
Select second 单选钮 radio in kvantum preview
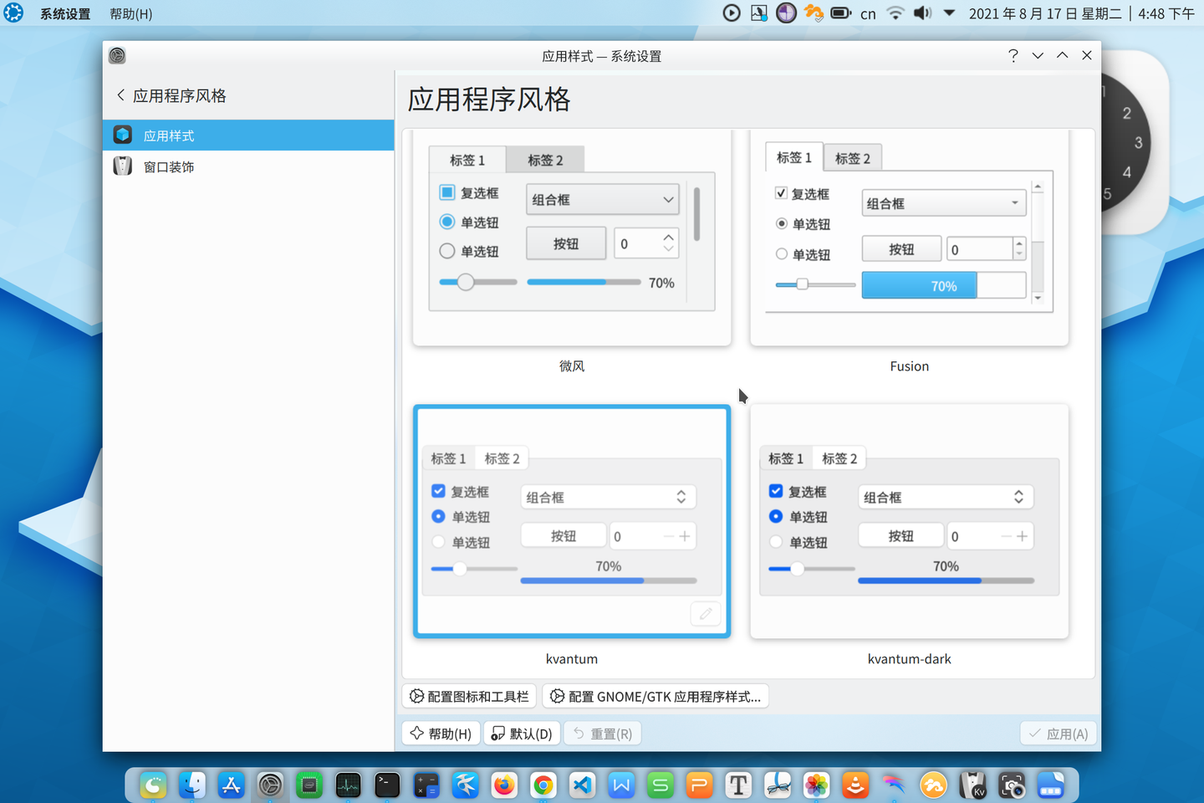pyautogui.click(x=438, y=542)
